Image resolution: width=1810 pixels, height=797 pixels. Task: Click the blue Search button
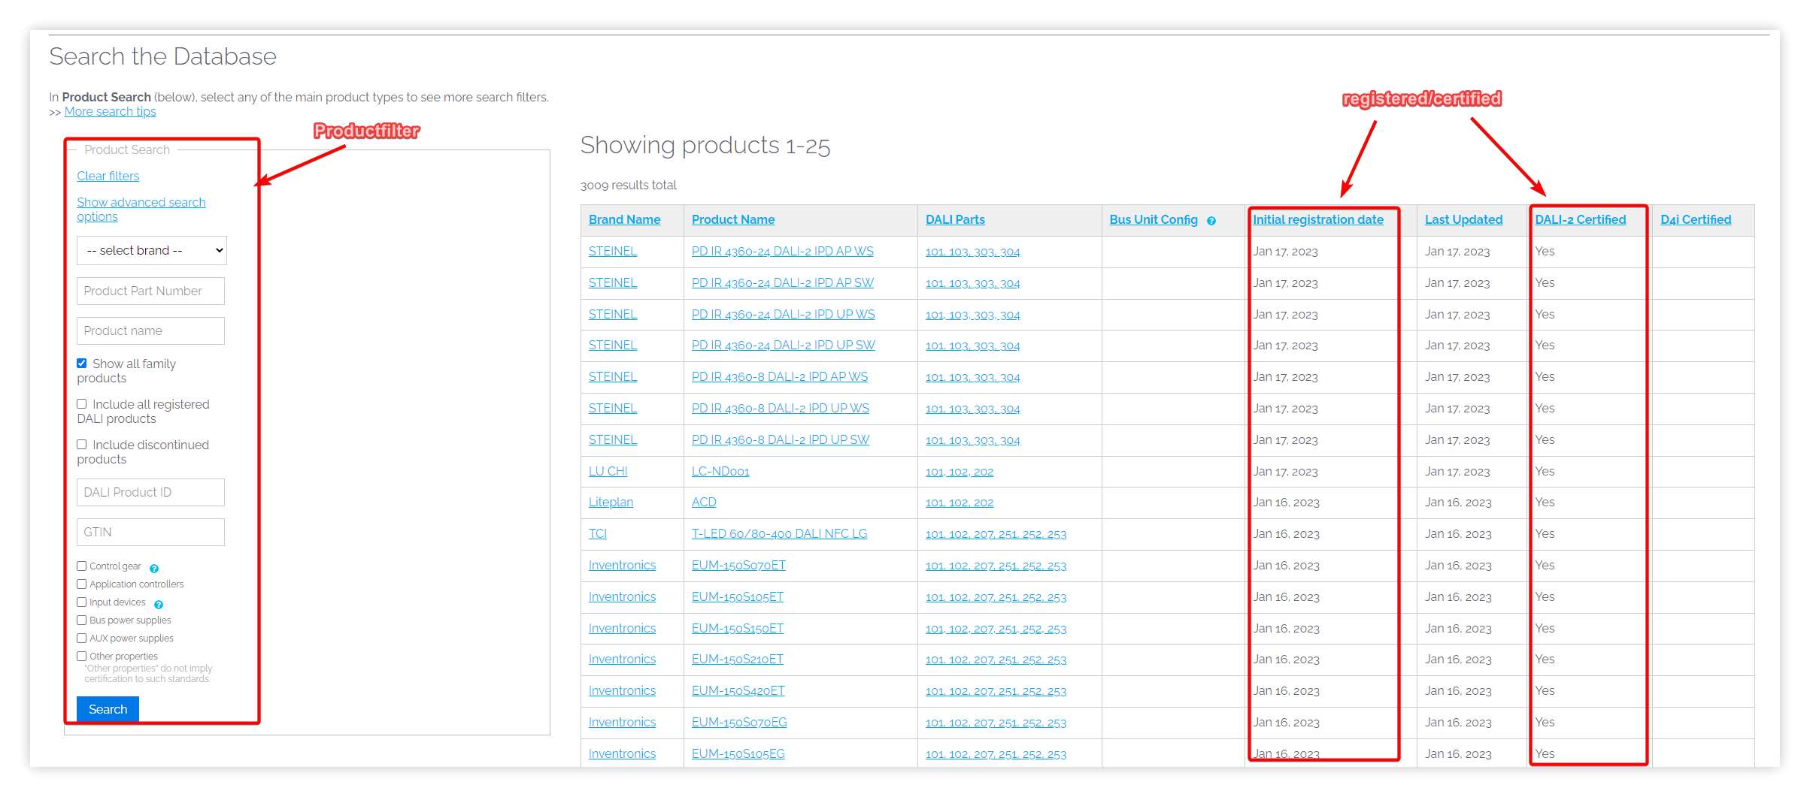pyautogui.click(x=108, y=709)
